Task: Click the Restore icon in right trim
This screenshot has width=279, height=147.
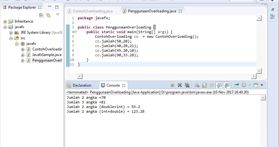Action: [x=273, y=10]
